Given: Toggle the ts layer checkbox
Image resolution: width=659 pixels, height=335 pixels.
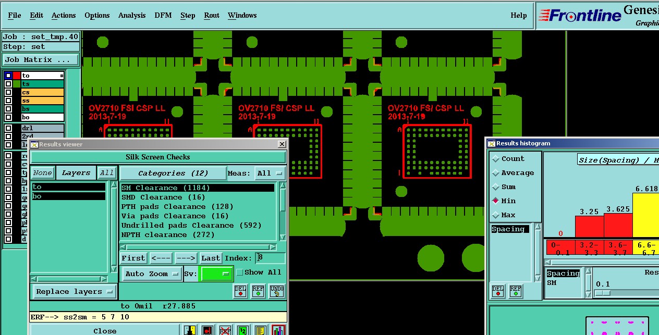Looking at the screenshot, I should pos(8,84).
